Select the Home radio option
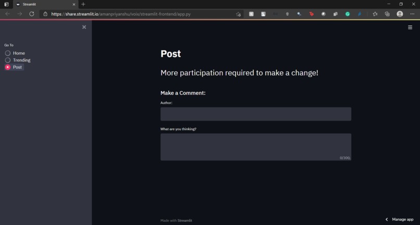The height and width of the screenshot is (225, 420). [15, 53]
